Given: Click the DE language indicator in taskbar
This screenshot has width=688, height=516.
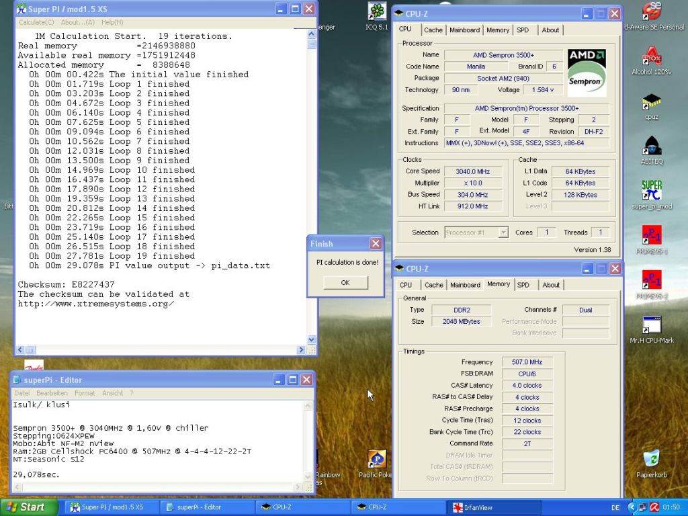Looking at the screenshot, I should point(615,507).
